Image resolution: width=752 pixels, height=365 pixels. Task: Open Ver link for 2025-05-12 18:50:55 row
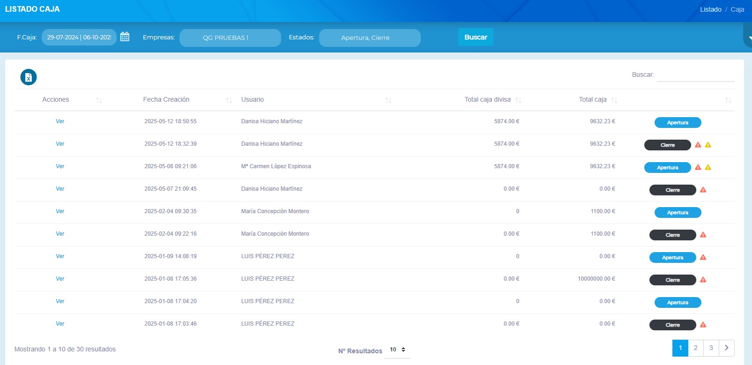pyautogui.click(x=60, y=121)
